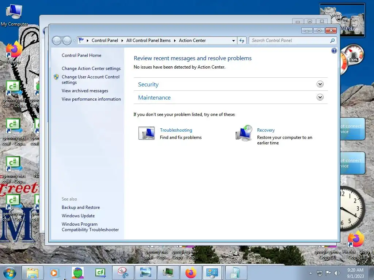Expand arrow after Control Panel breadcrumb
The height and width of the screenshot is (280, 374).
(x=122, y=40)
